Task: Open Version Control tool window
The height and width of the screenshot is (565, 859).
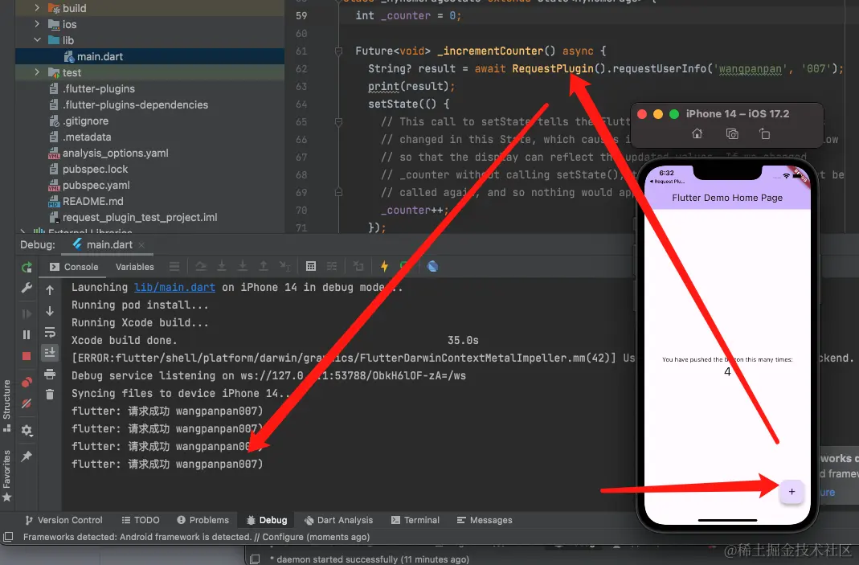Action: pyautogui.click(x=63, y=520)
